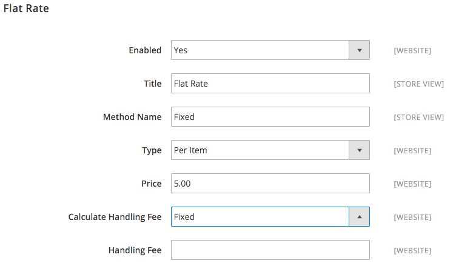Click the WEBSITE scope tag beside Enabled

(x=412, y=51)
